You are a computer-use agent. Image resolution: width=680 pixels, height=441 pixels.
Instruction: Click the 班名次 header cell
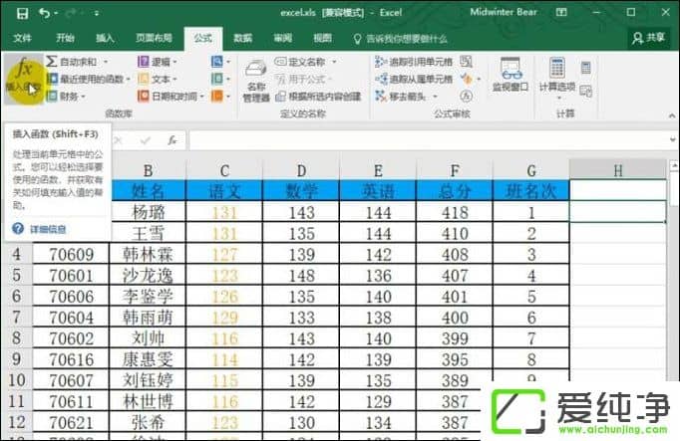point(531,191)
